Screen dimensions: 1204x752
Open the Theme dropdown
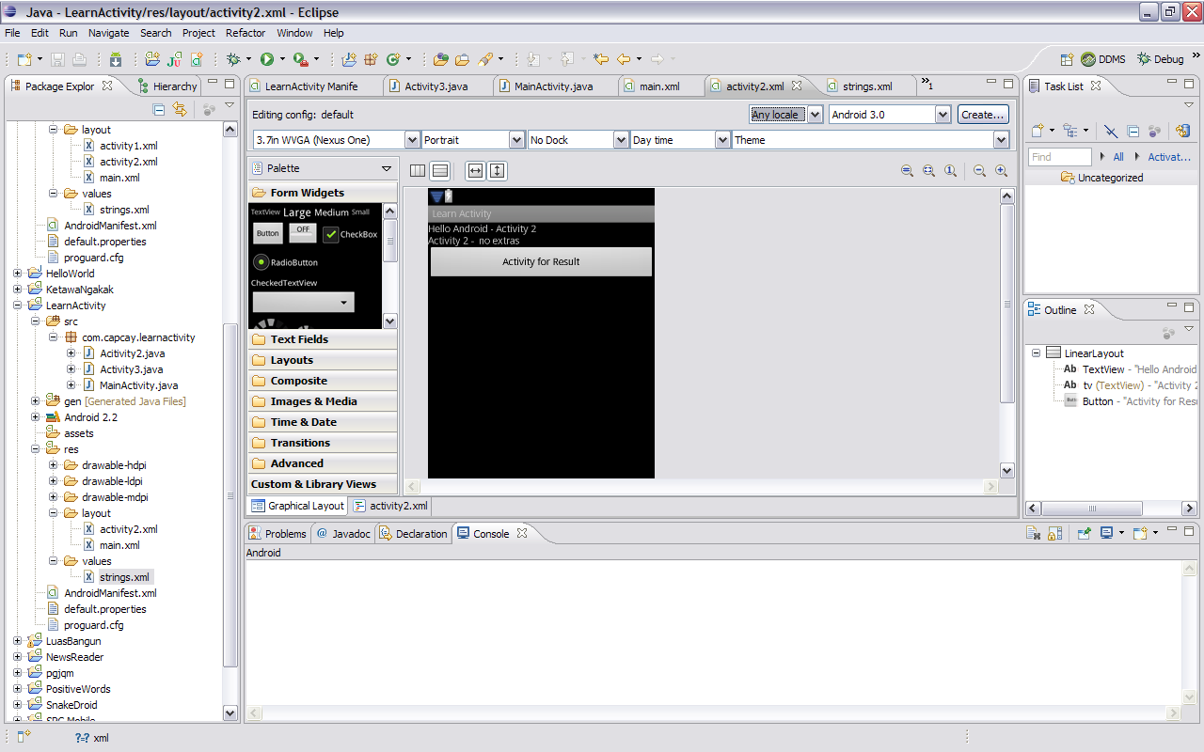coord(871,140)
